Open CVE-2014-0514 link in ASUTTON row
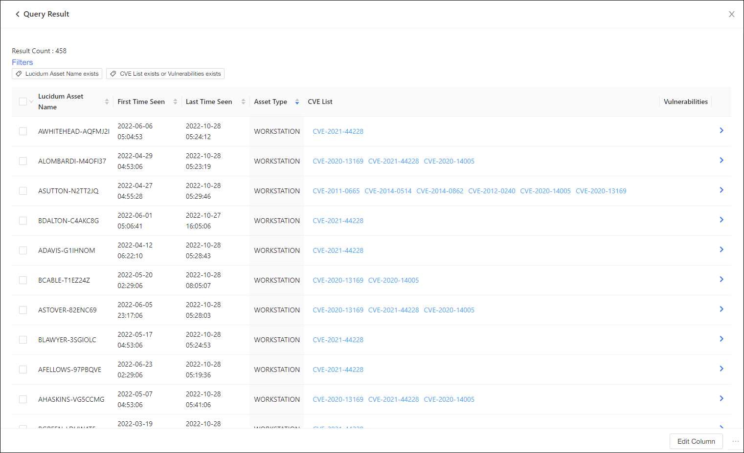Image resolution: width=744 pixels, height=453 pixels. [x=388, y=191]
